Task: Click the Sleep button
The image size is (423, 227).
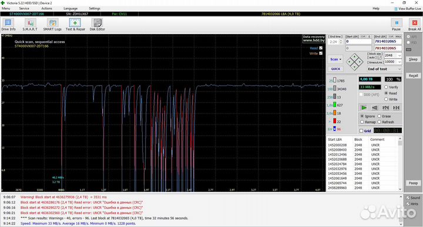Action: click(x=413, y=59)
